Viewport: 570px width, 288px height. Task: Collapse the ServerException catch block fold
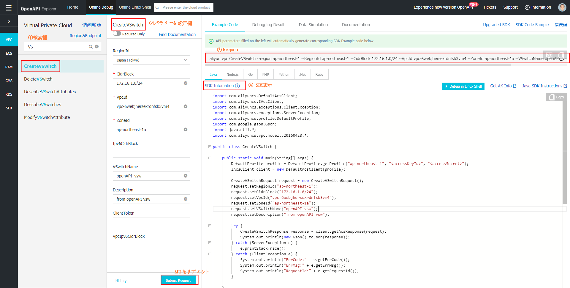point(210,243)
